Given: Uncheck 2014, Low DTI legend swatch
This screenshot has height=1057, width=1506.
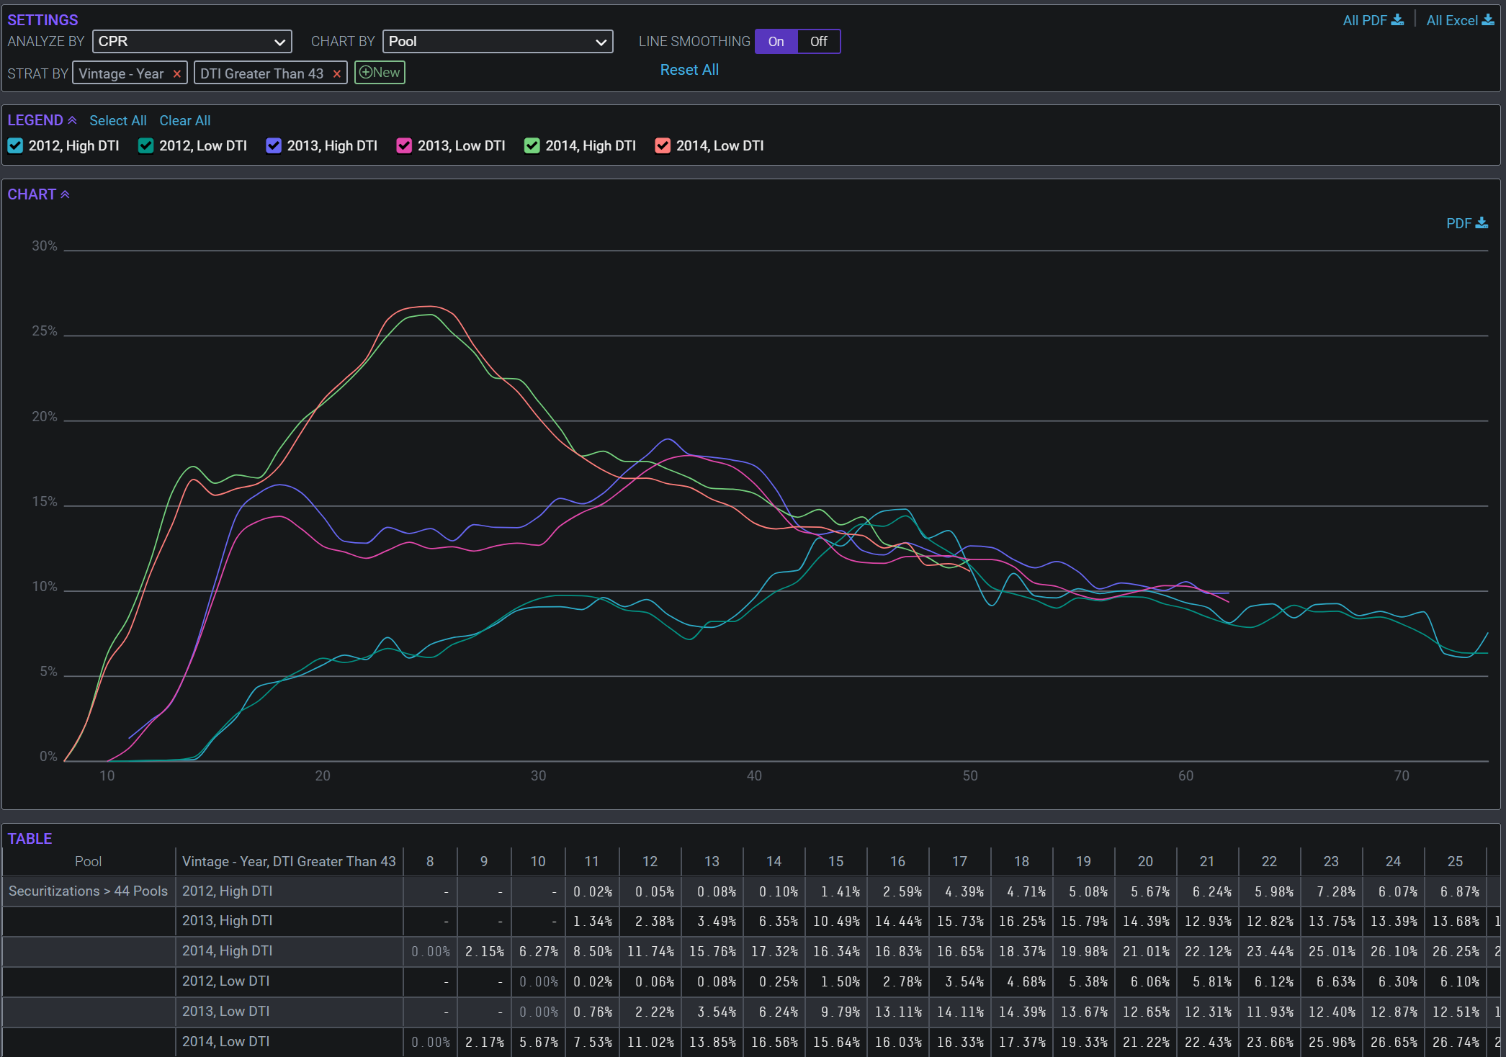Looking at the screenshot, I should tap(663, 145).
